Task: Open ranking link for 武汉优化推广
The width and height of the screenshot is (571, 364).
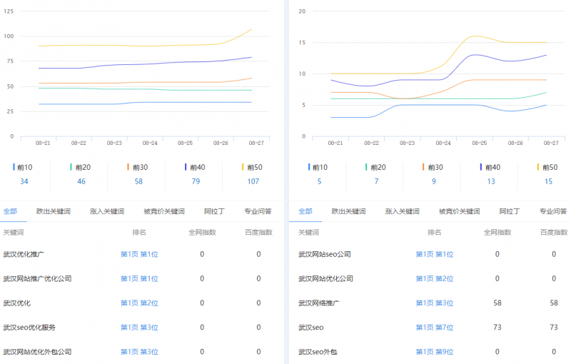Action: click(x=139, y=254)
